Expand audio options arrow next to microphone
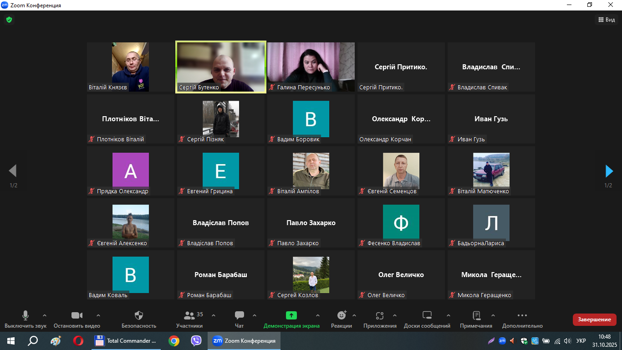The image size is (622, 350). click(x=45, y=315)
